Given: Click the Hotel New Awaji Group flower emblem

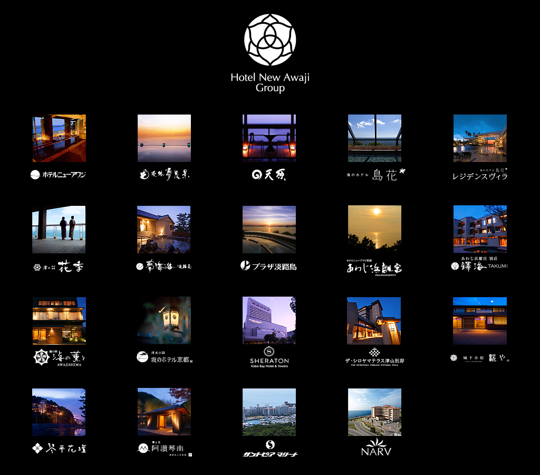Looking at the screenshot, I should click(270, 40).
